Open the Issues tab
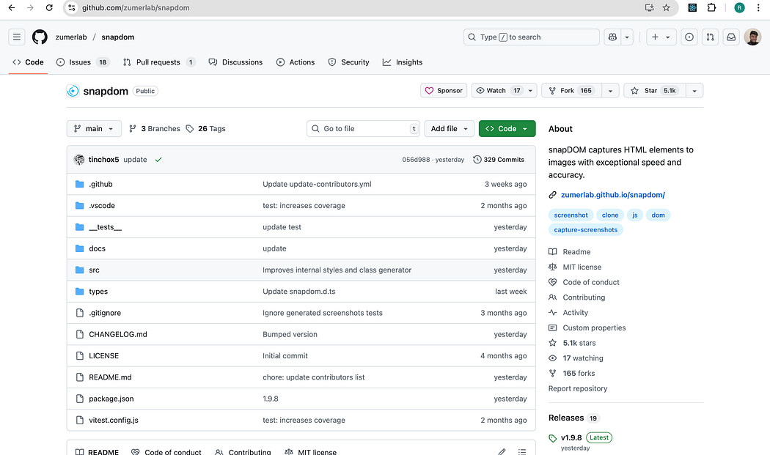The width and height of the screenshot is (770, 455). pos(82,62)
